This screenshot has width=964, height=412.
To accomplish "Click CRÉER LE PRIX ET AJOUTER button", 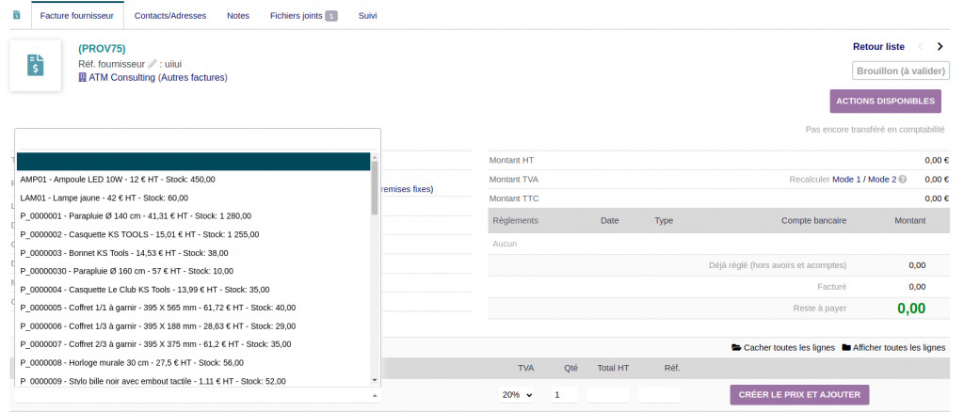I will (x=799, y=395).
